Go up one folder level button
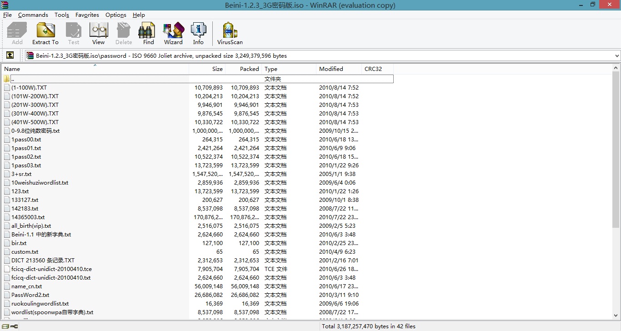Screen dimensions: 621x331 [10, 55]
